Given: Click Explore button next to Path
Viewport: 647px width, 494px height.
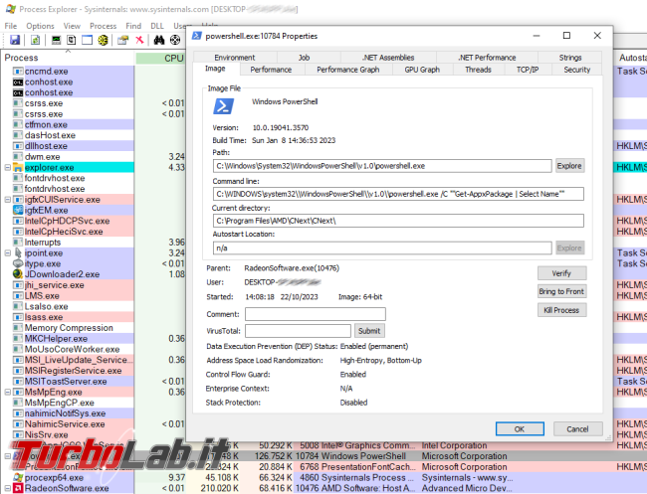Looking at the screenshot, I should click(x=569, y=166).
